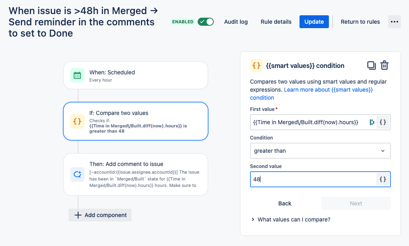The image size is (409, 246).
Task: Click the Update button
Action: tap(314, 22)
